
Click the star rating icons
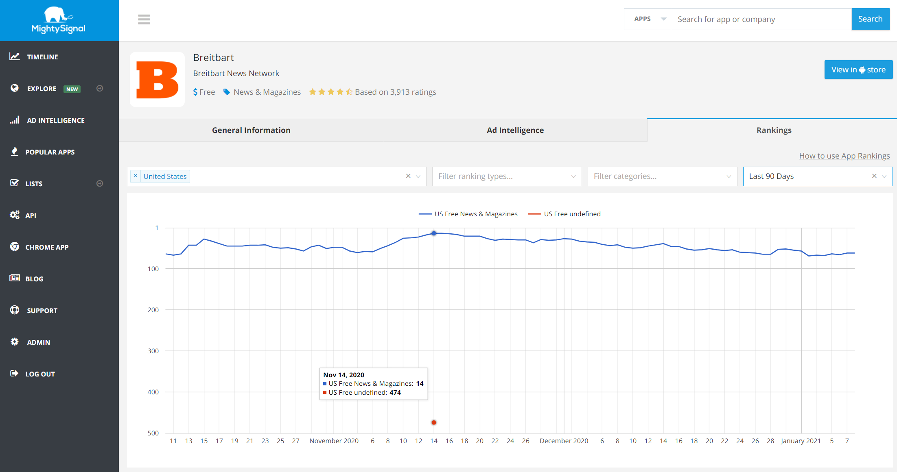click(330, 92)
